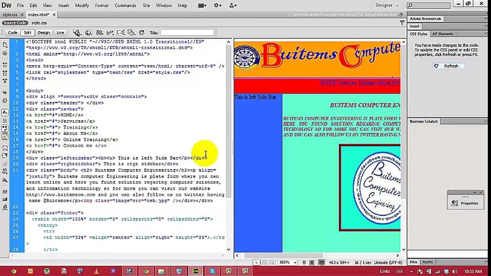Open the Site menu

(146, 5)
